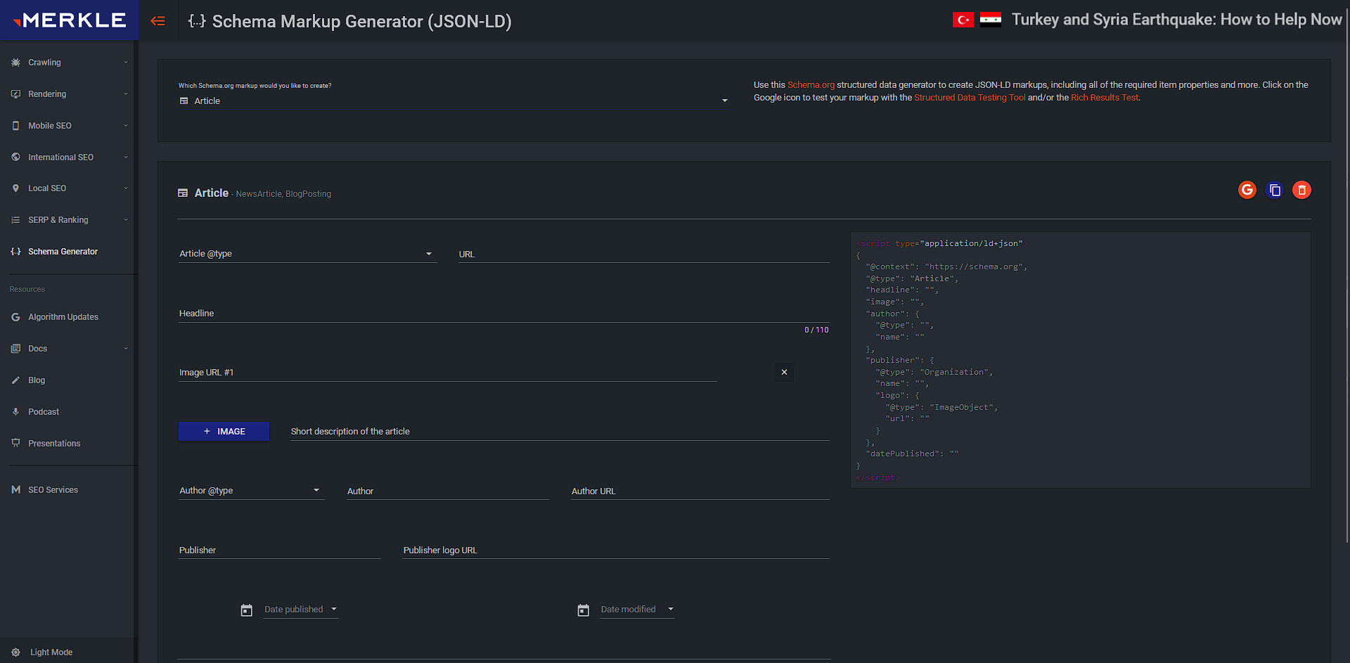Expand the Mobile SEO chevron
Image resolution: width=1350 pixels, height=663 pixels.
(126, 126)
